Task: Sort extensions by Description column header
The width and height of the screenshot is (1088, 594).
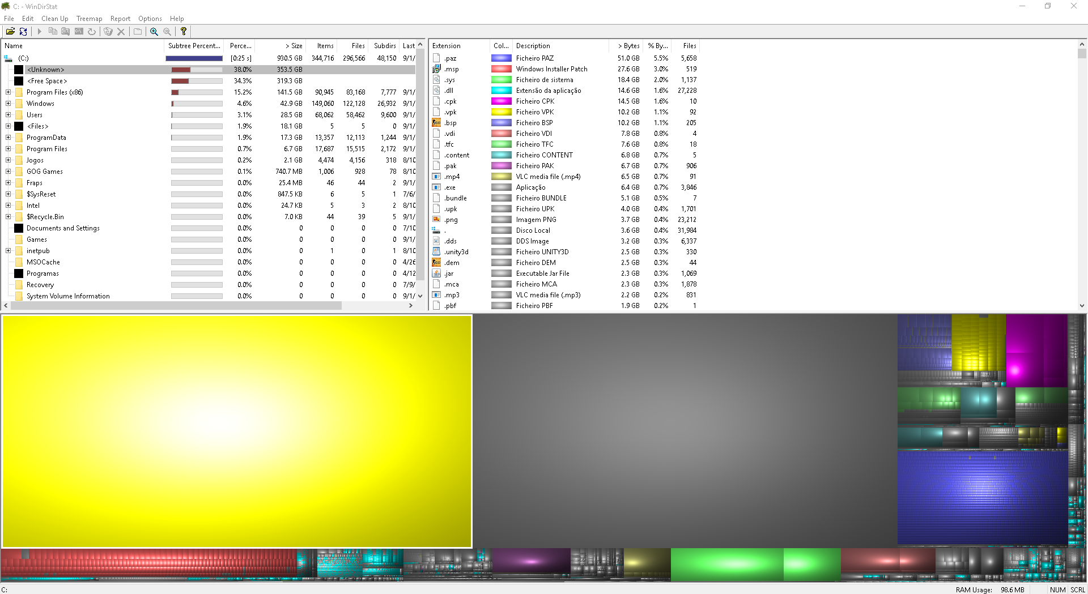Action: point(561,46)
